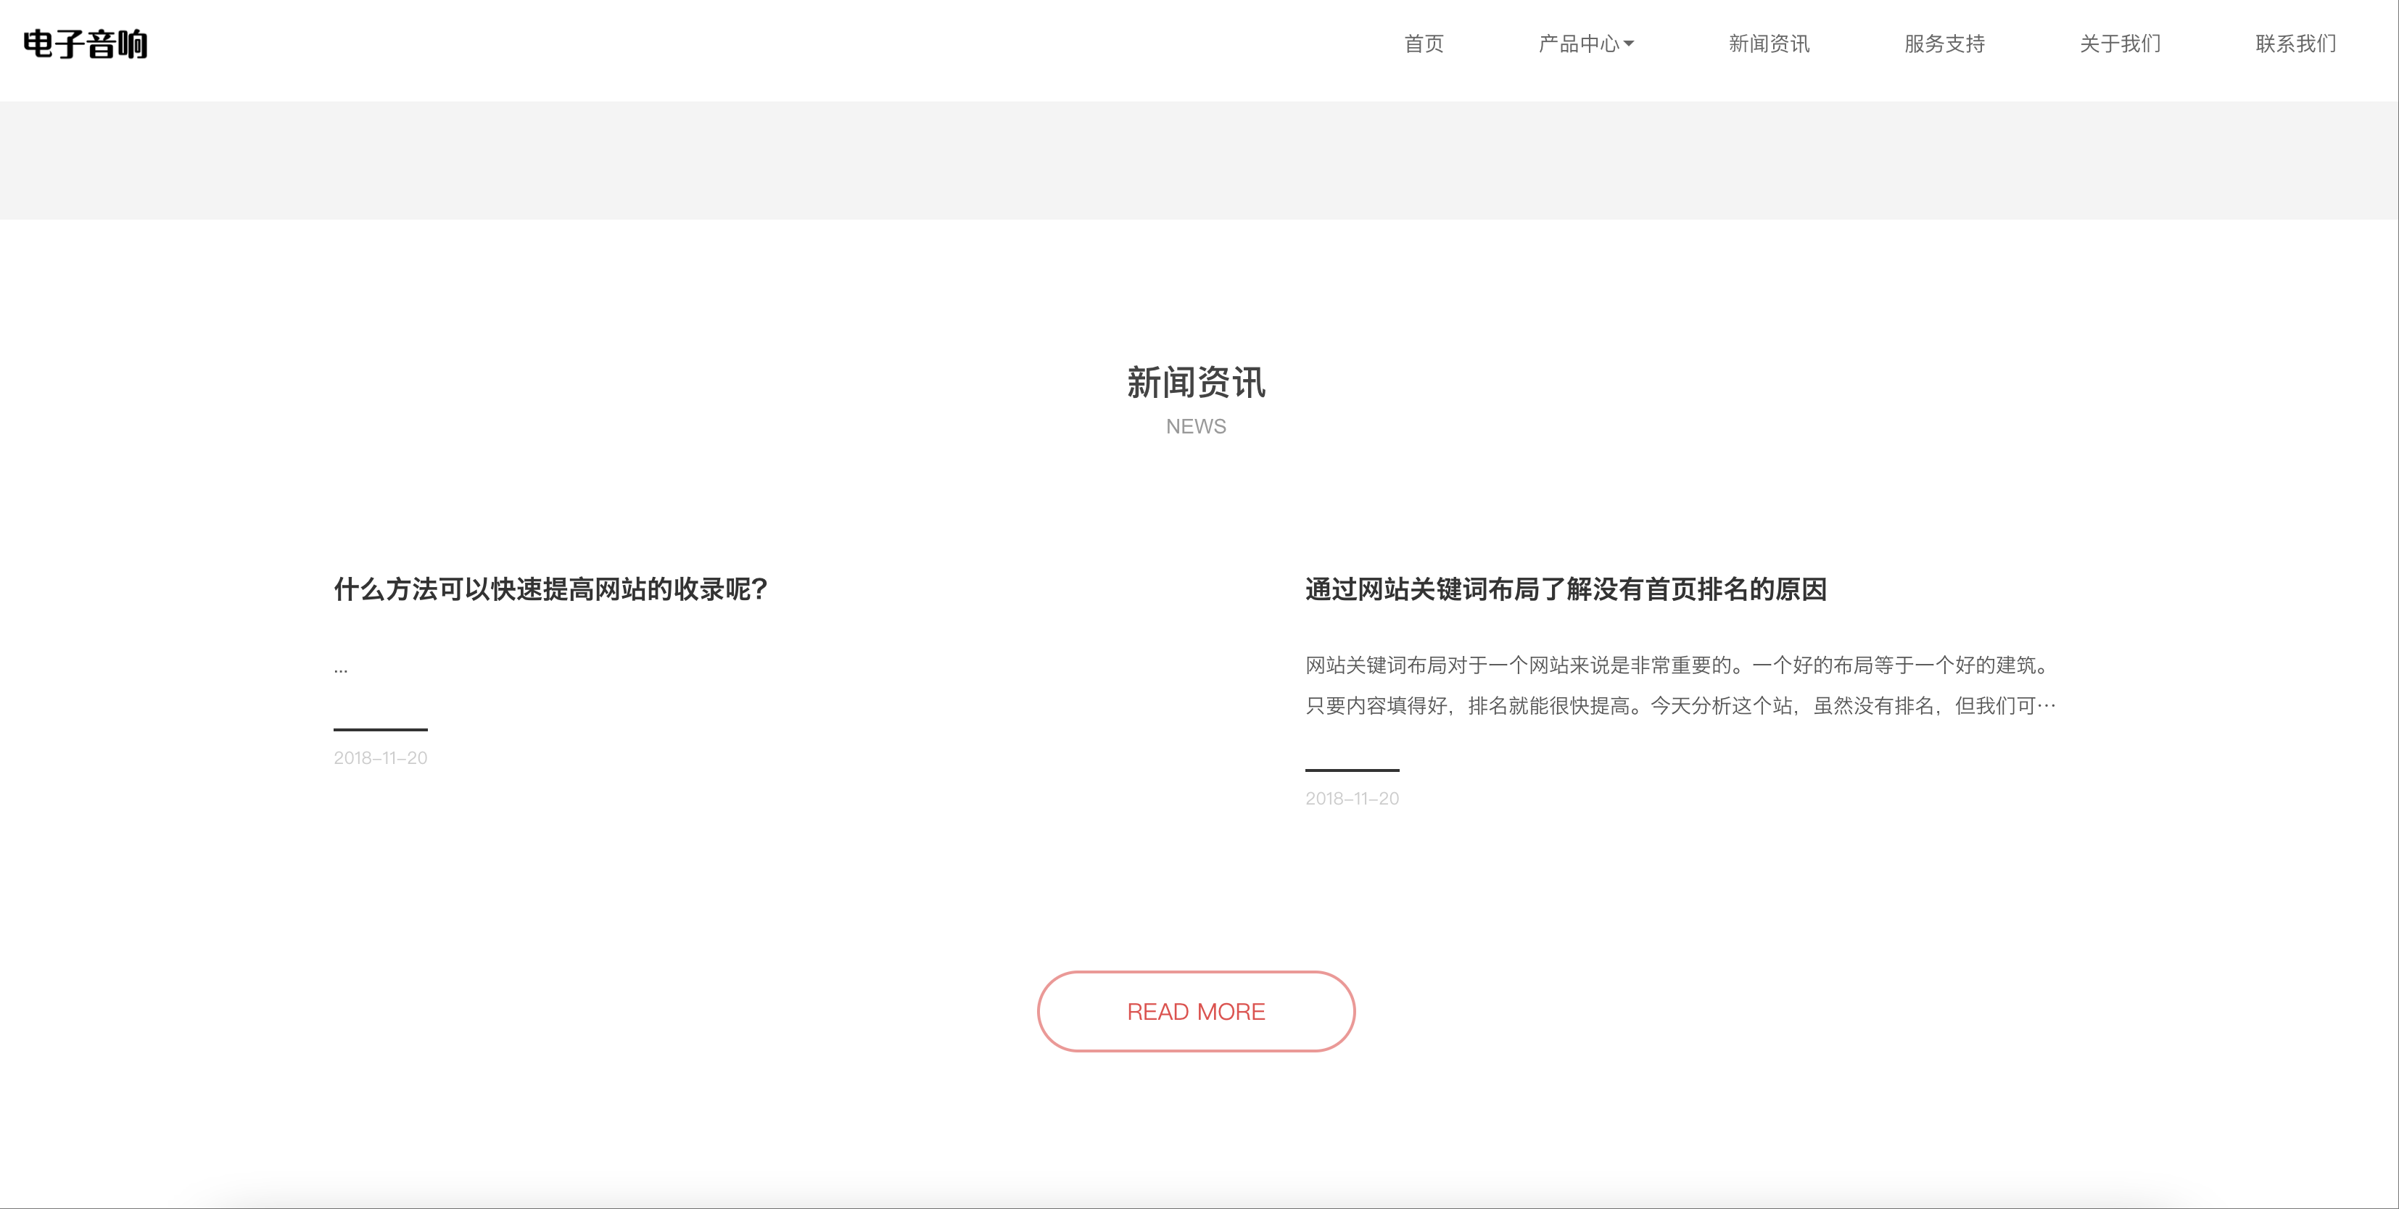Open the 首页 navigation item
The height and width of the screenshot is (1209, 2399).
point(1424,43)
